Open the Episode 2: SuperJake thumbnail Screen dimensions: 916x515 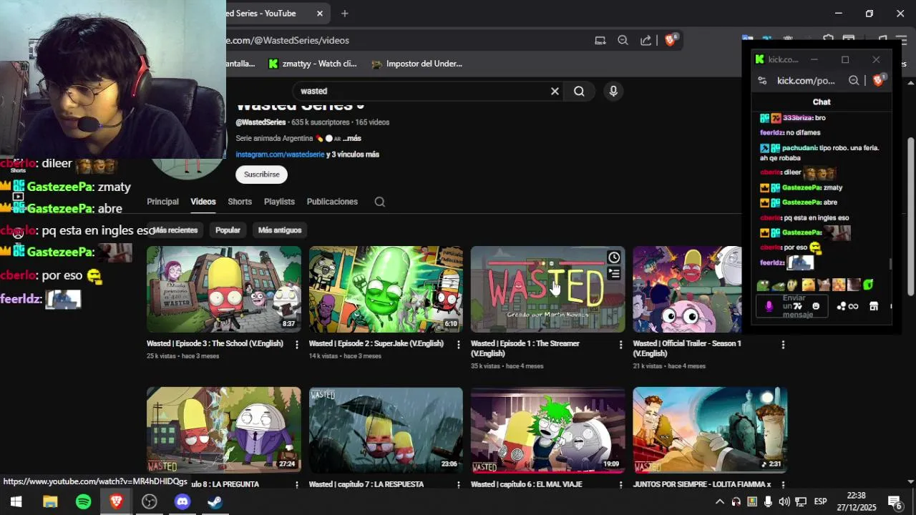click(x=386, y=289)
